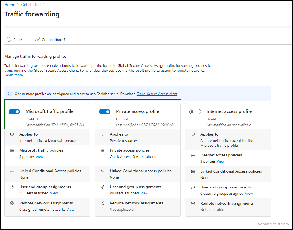293x230 pixels.
Task: Click the Refresh icon
Action: coord(9,40)
